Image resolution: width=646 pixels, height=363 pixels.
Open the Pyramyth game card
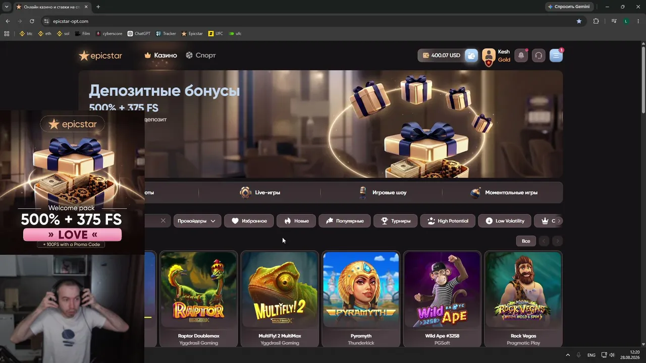click(x=361, y=299)
